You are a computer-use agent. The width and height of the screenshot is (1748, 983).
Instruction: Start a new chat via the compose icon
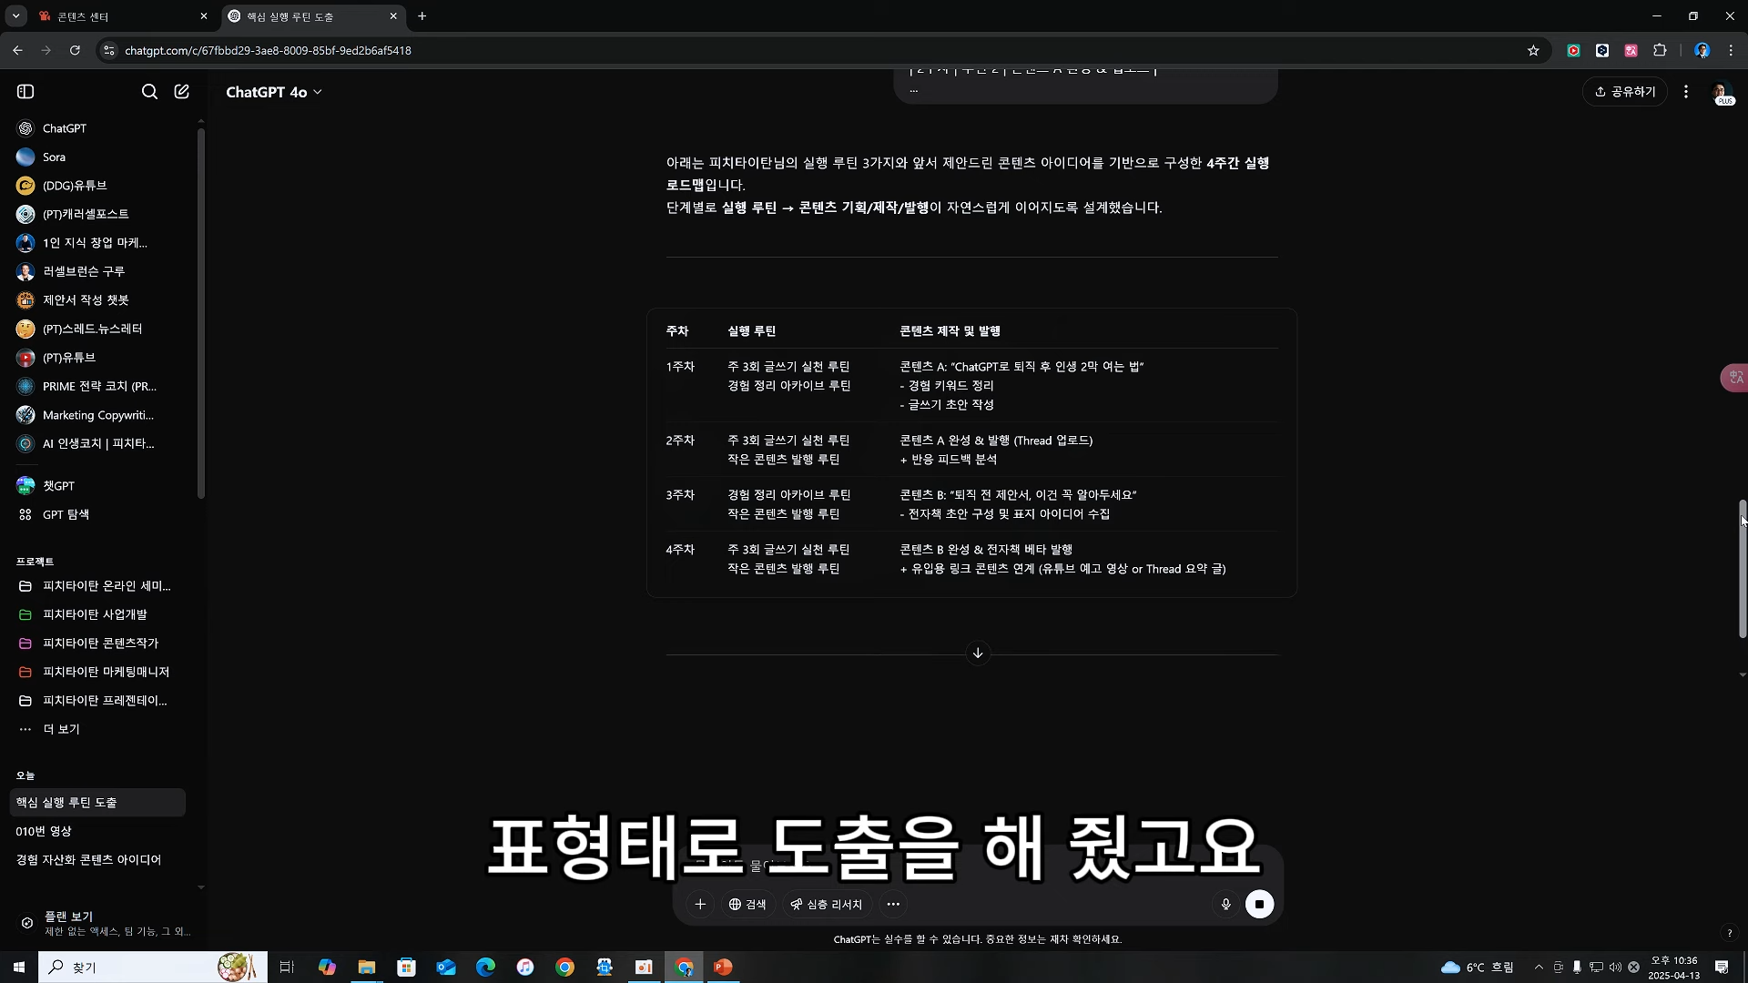coord(182,91)
